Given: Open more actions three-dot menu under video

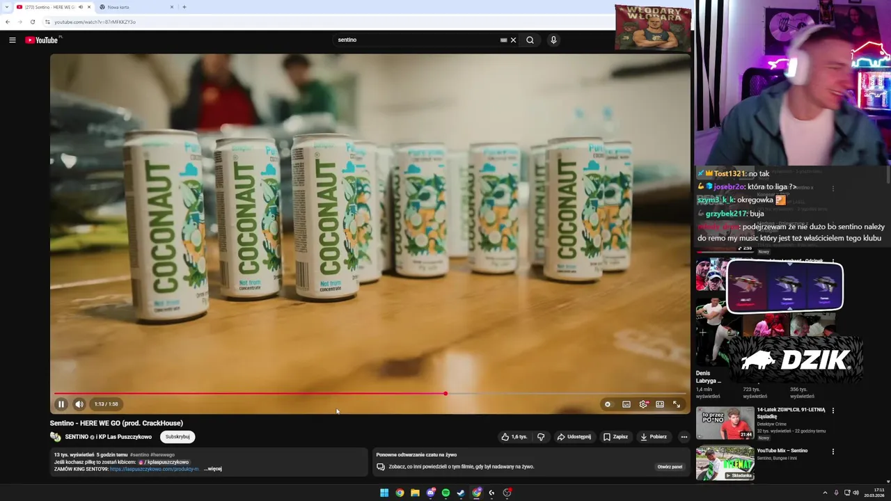Looking at the screenshot, I should pos(684,437).
